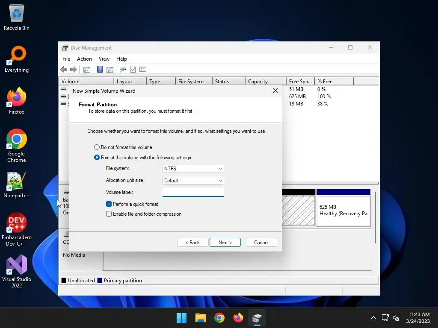Viewport: 438px width, 328px height.
Task: Click the black Unallocated legend swatch
Action: (x=64, y=280)
